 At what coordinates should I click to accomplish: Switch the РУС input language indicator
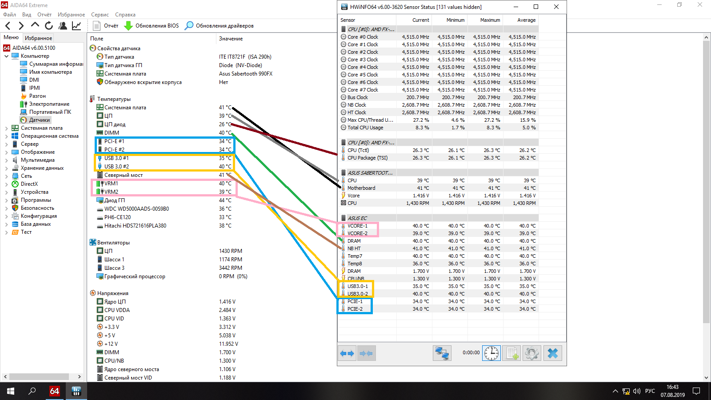(x=650, y=391)
